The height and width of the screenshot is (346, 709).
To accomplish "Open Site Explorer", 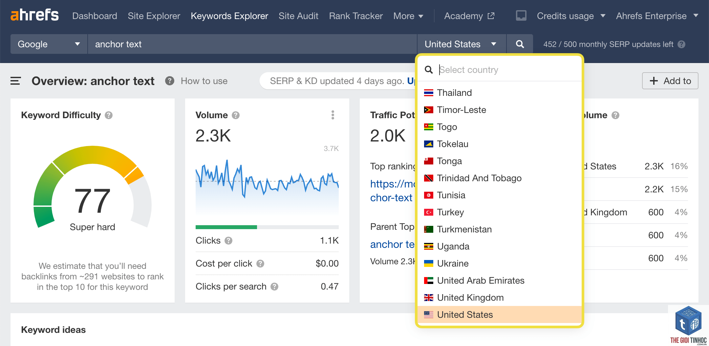I will (x=154, y=16).
